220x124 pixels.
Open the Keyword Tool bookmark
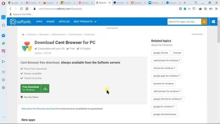21,14
